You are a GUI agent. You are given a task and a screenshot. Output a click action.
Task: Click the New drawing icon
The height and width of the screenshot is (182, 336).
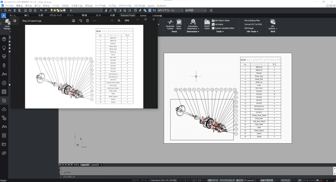click(5, 10)
